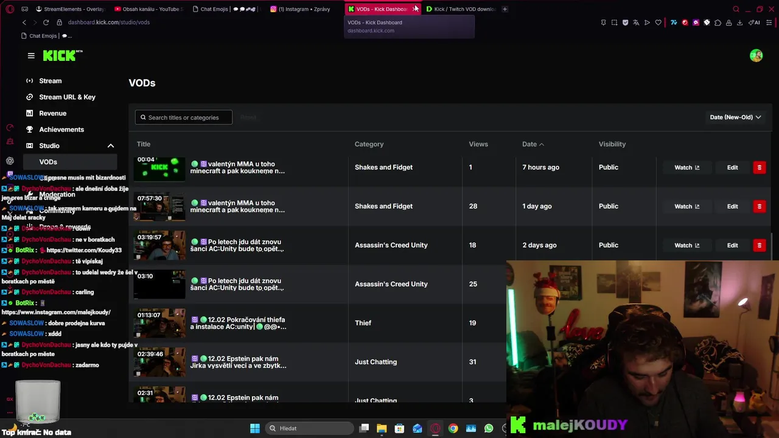Open the Aria AI assistant
The width and height of the screenshot is (779, 438).
click(754, 23)
